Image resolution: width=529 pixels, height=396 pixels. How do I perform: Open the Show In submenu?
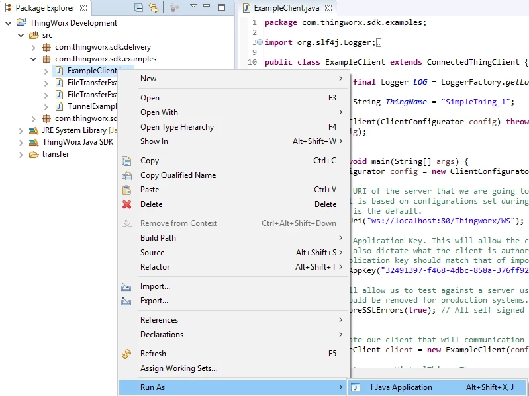(234, 141)
